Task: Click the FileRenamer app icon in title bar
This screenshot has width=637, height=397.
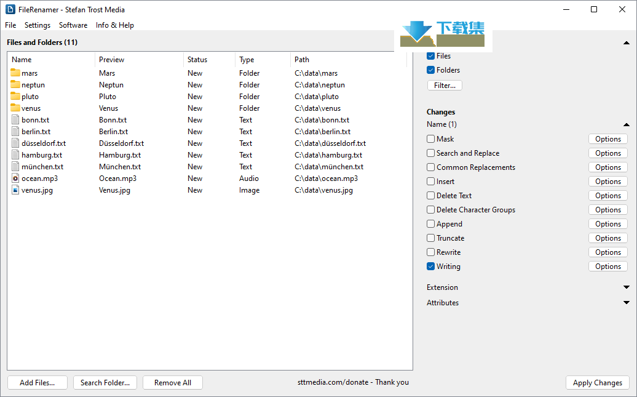Action: pyautogui.click(x=10, y=9)
